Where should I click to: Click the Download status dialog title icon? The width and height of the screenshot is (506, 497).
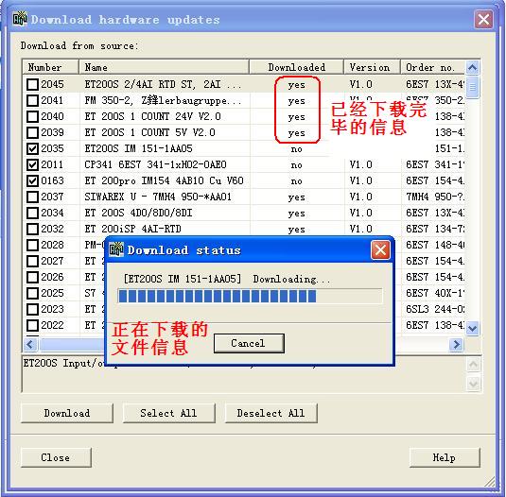pyautogui.click(x=116, y=249)
